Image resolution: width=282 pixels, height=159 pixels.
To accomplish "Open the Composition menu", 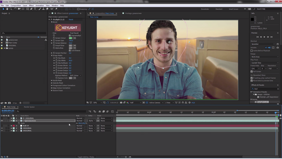I will (16, 5).
